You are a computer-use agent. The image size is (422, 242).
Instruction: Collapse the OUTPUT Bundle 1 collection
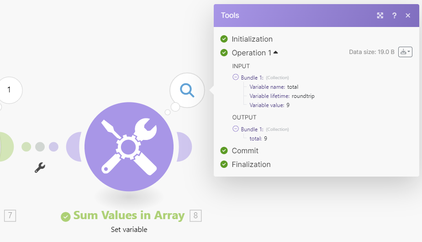(x=236, y=129)
